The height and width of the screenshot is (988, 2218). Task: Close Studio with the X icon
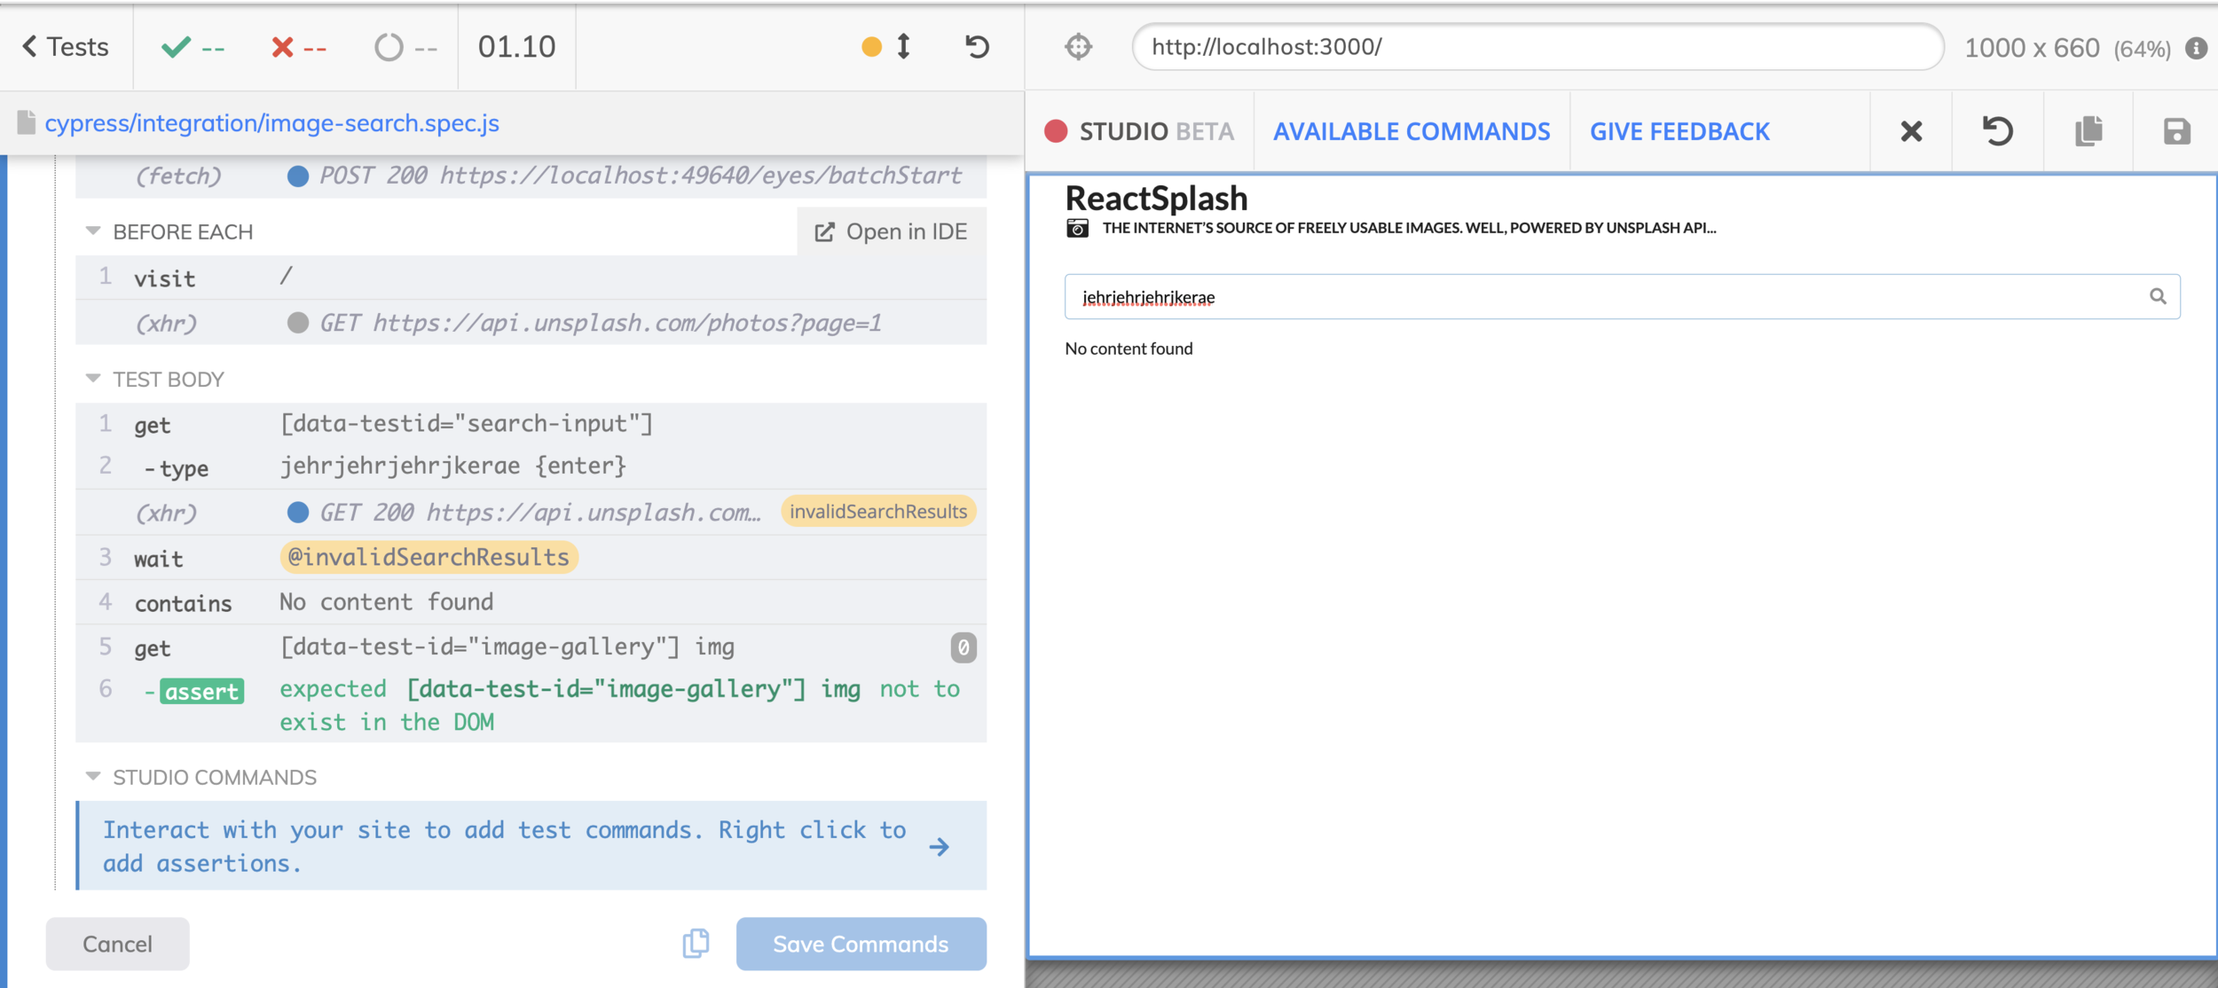1911,131
